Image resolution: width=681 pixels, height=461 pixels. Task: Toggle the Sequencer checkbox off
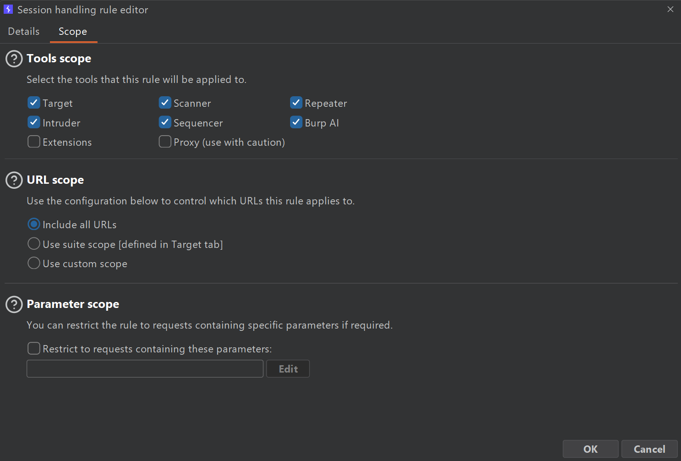pyautogui.click(x=165, y=122)
